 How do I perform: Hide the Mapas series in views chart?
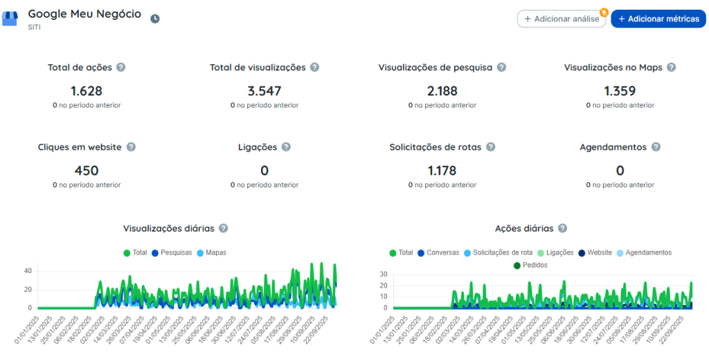(211, 253)
